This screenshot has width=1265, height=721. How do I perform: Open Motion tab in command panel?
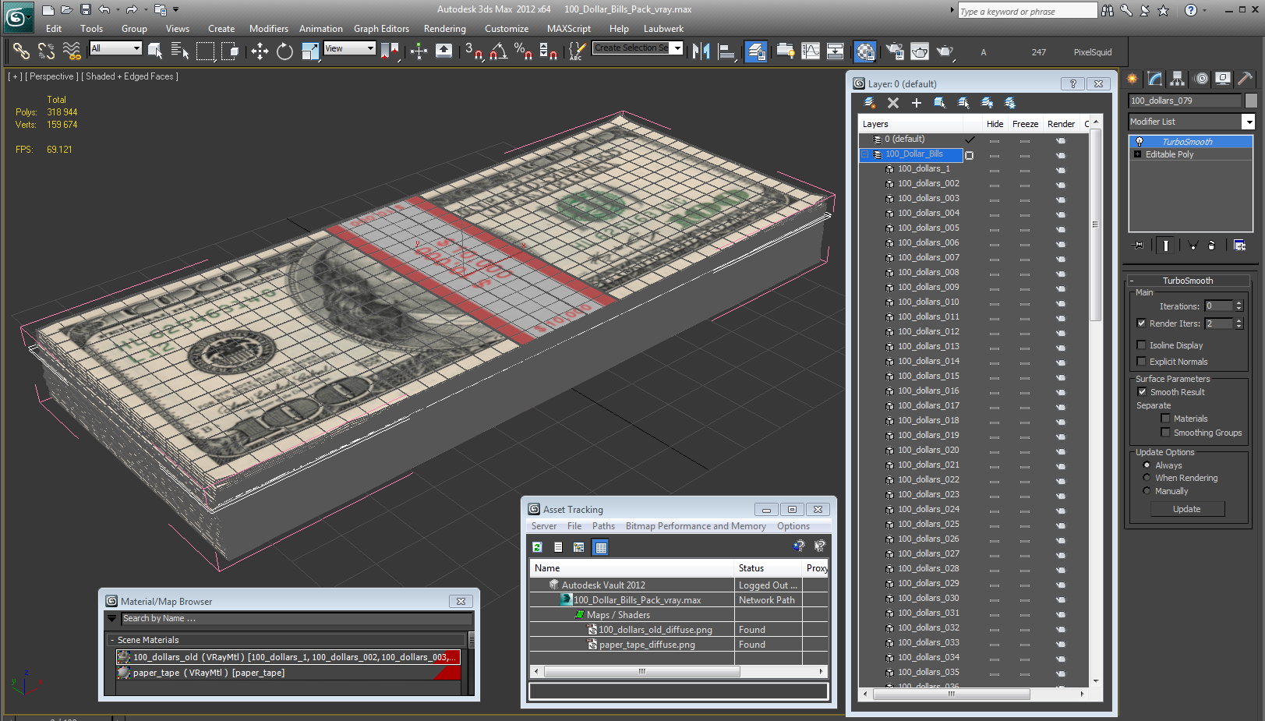(x=1201, y=78)
